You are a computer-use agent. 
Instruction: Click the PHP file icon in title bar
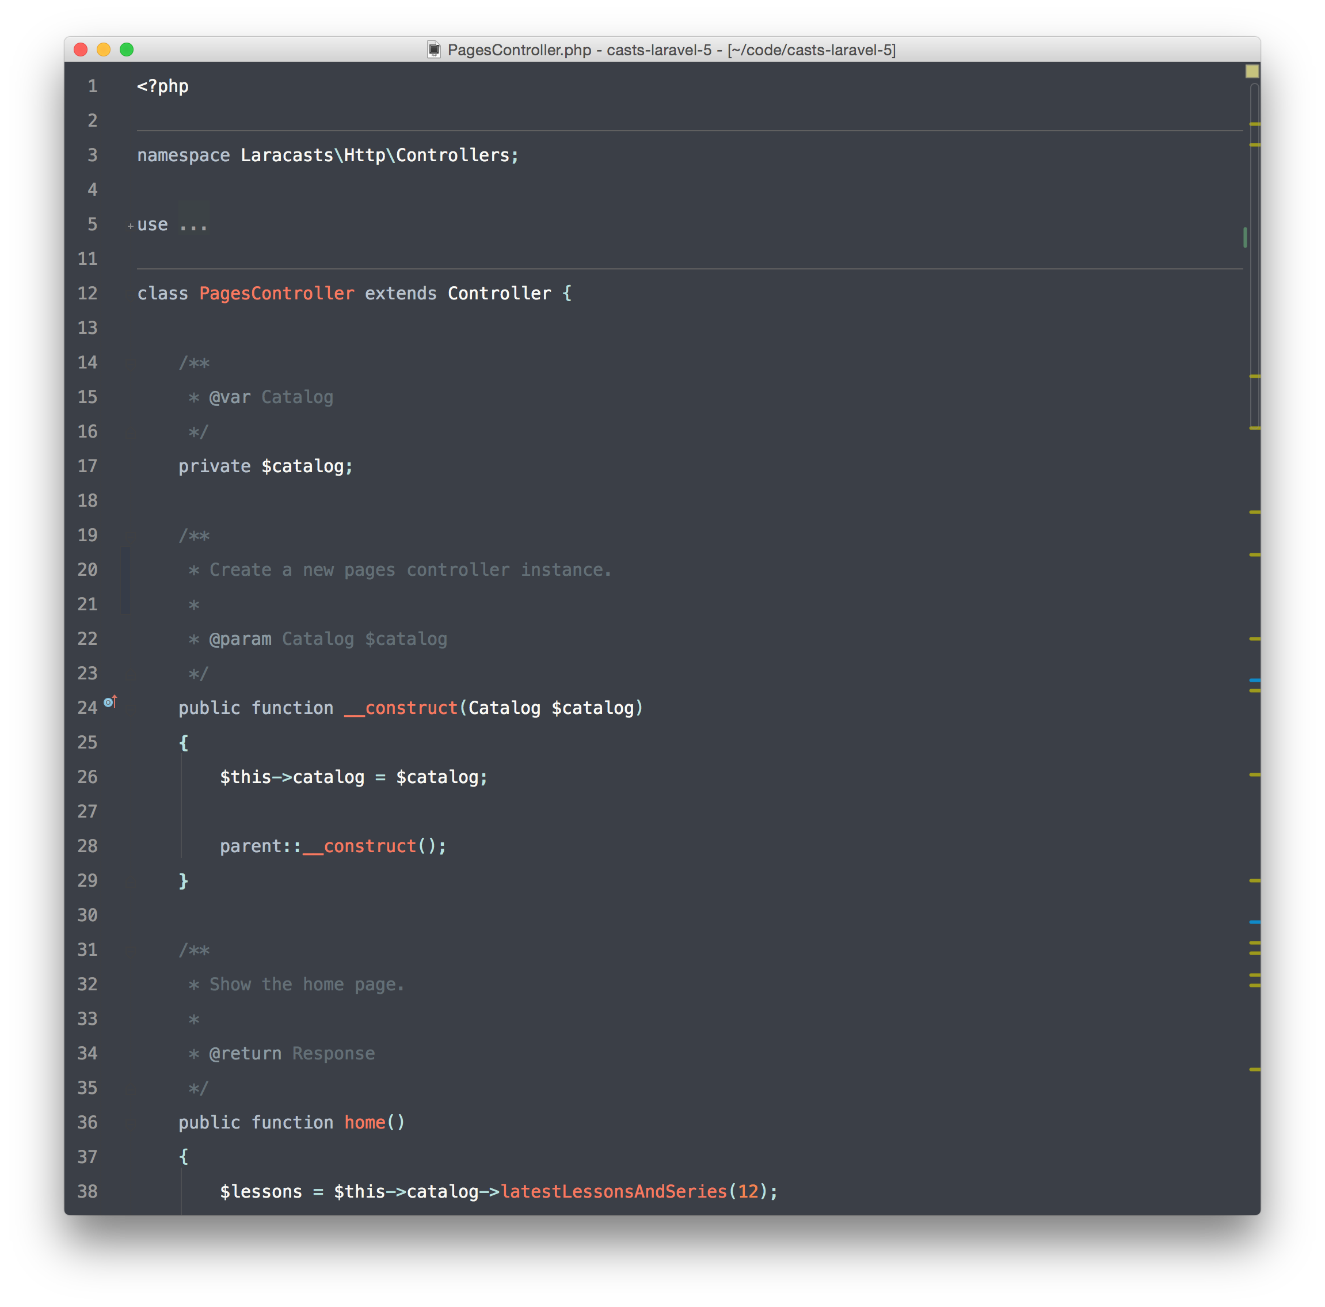point(433,50)
